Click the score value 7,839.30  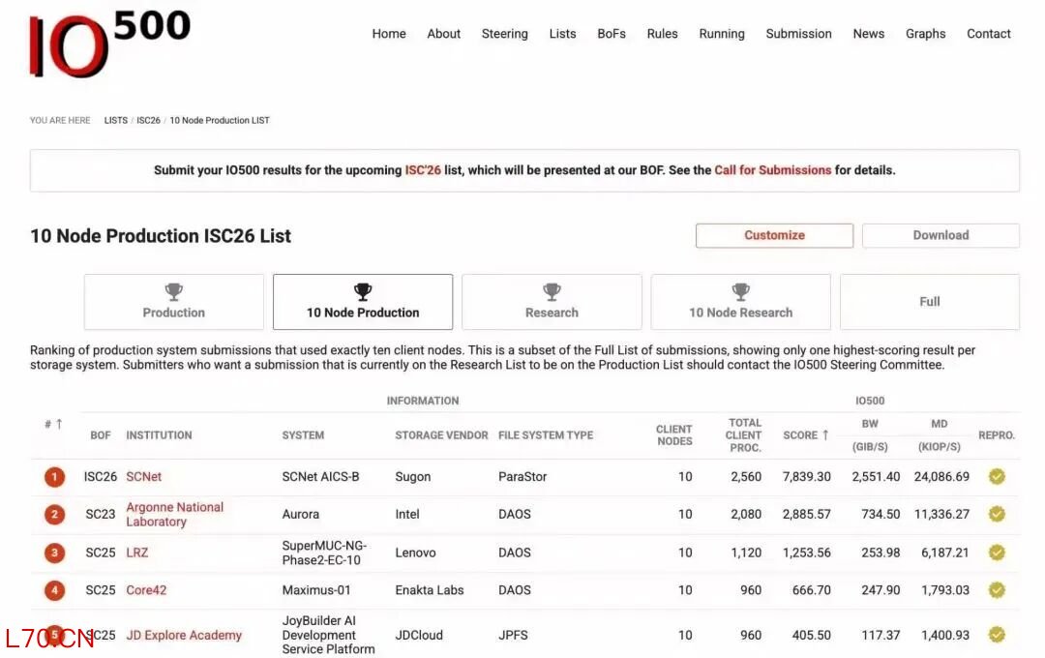pyautogui.click(x=806, y=477)
